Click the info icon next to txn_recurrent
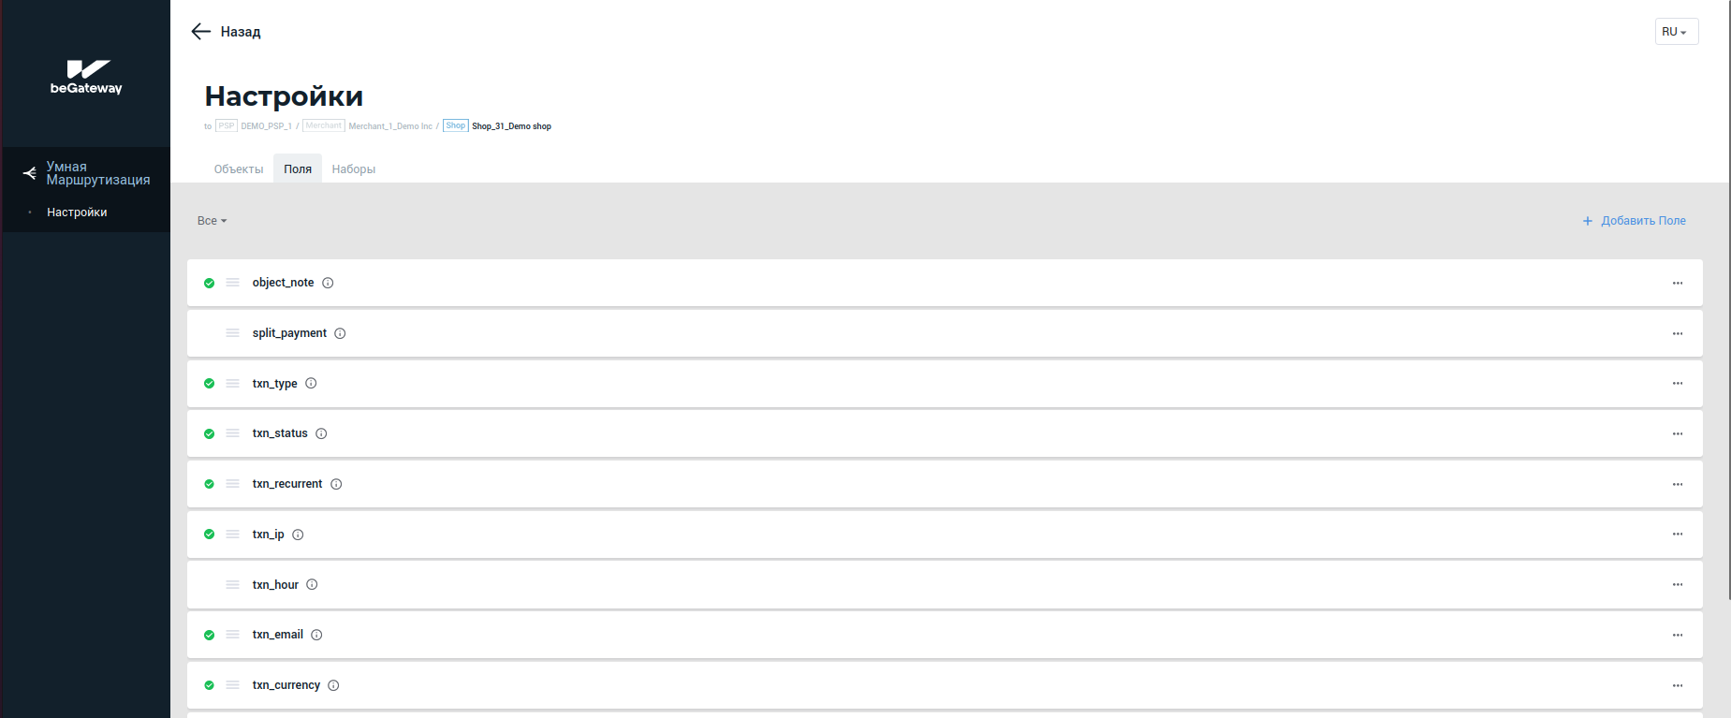This screenshot has width=1731, height=718. [336, 484]
